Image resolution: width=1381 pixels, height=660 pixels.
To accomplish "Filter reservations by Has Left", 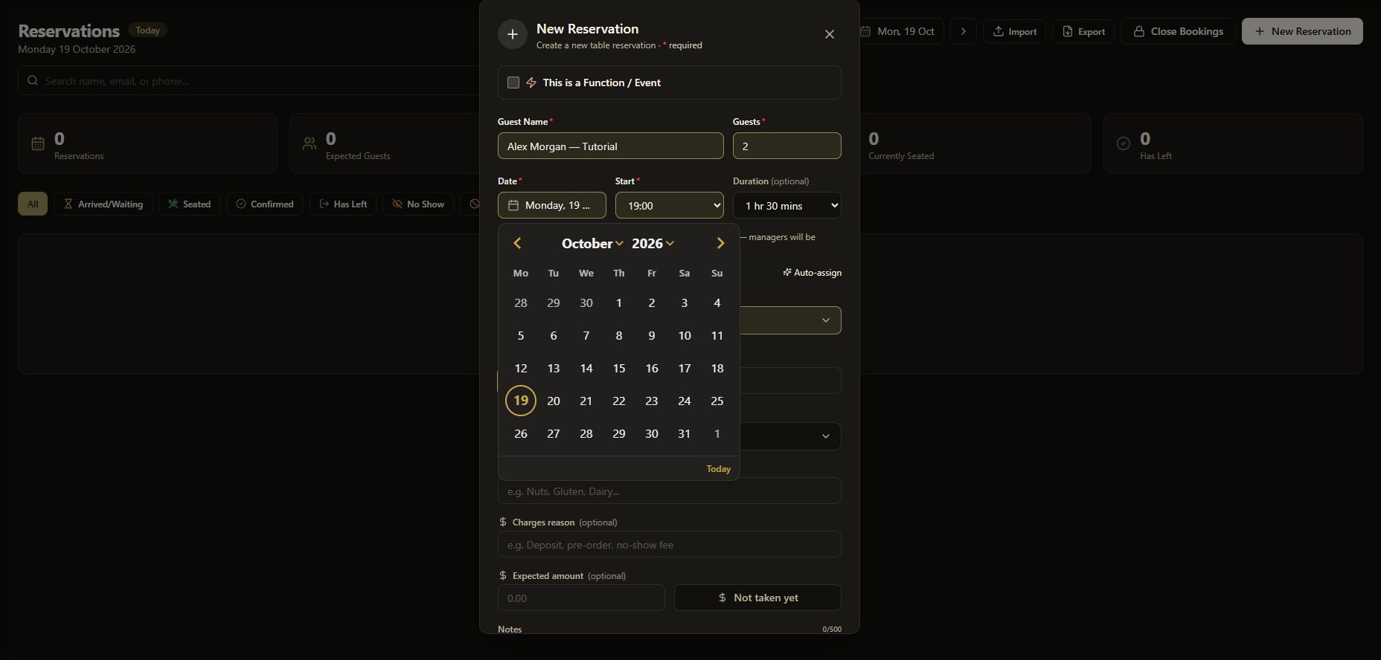I will tap(343, 204).
